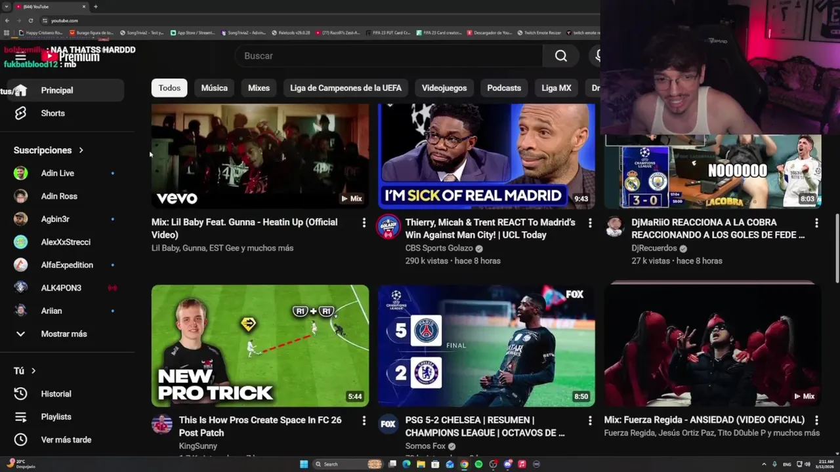
Task: Open options for Fuerza Regida Mix
Action: (816, 420)
